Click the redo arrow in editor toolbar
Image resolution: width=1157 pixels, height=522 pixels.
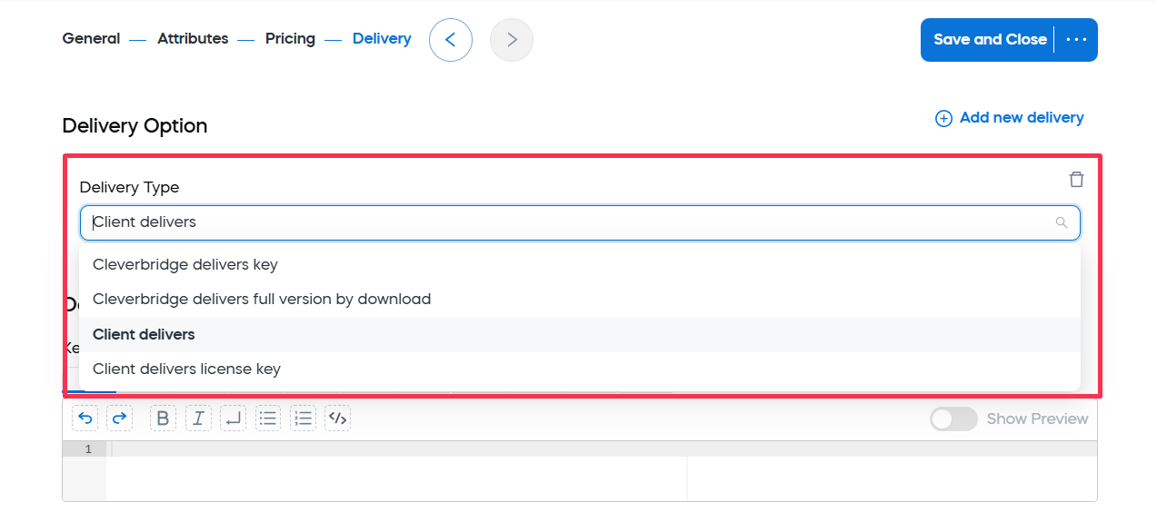pos(120,419)
